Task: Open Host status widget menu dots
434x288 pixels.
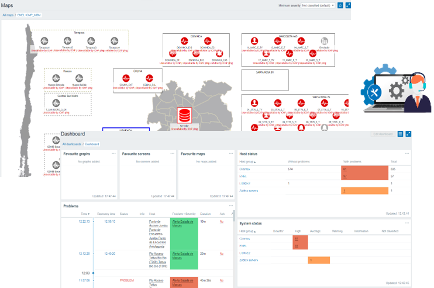Action: click(x=407, y=154)
